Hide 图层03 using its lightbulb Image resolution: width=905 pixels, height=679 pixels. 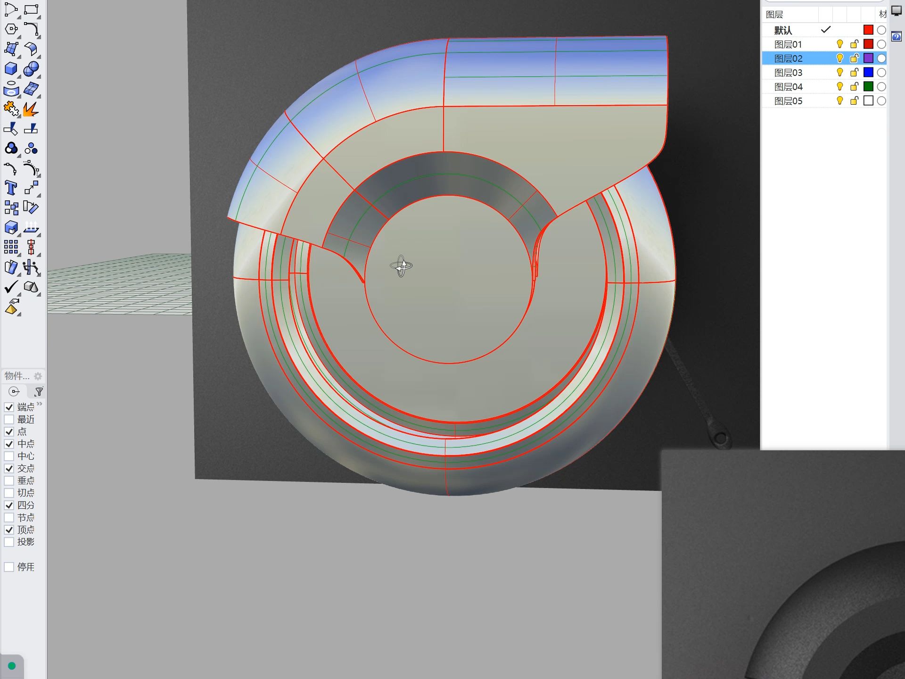pyautogui.click(x=839, y=73)
